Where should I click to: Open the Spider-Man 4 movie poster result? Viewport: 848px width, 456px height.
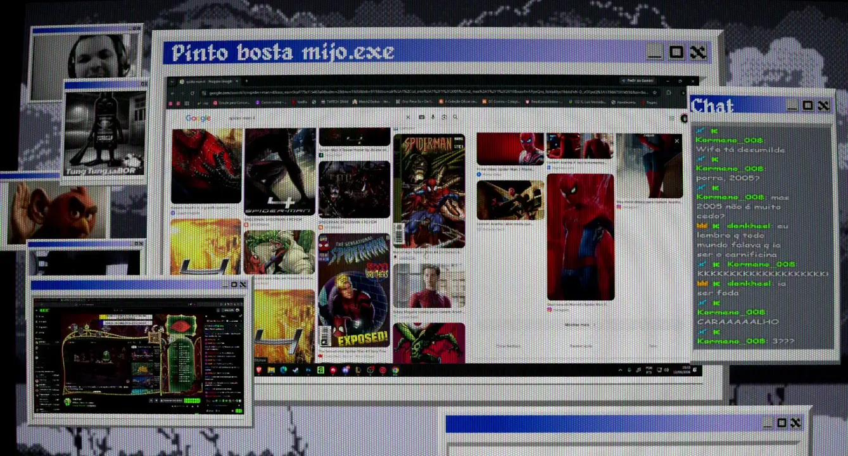[x=279, y=171]
